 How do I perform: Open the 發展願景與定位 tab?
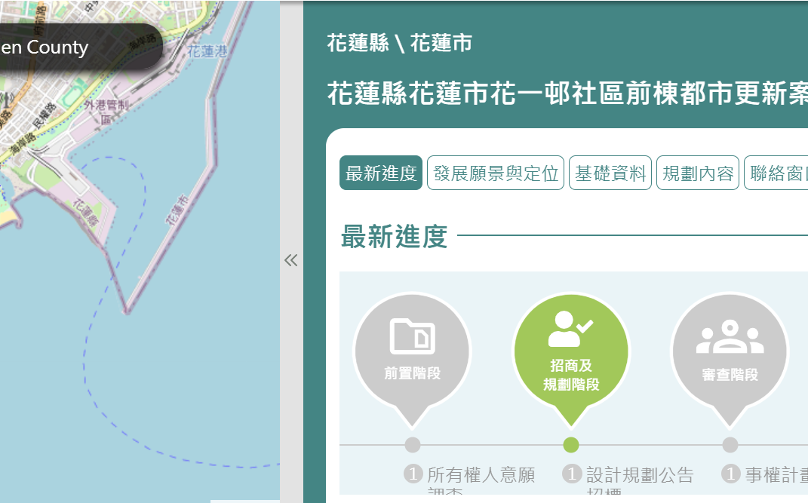(495, 173)
